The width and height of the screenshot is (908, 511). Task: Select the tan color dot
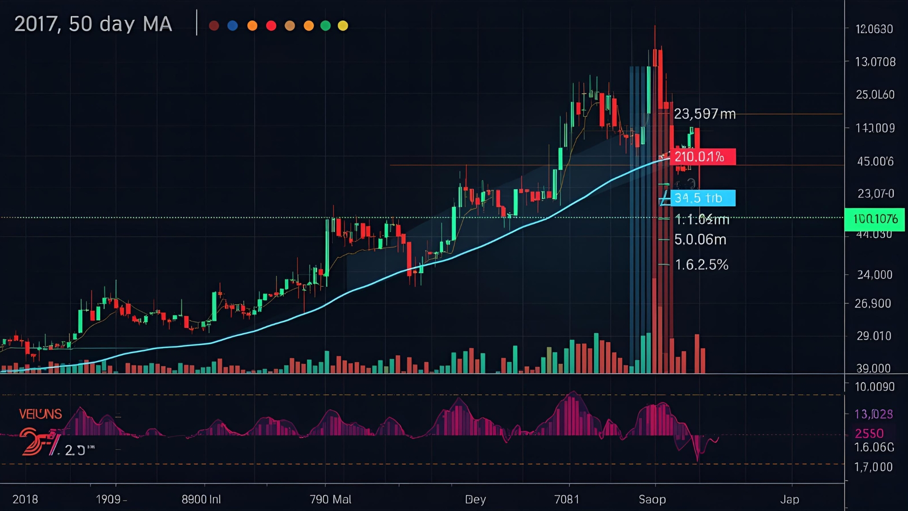(x=290, y=26)
